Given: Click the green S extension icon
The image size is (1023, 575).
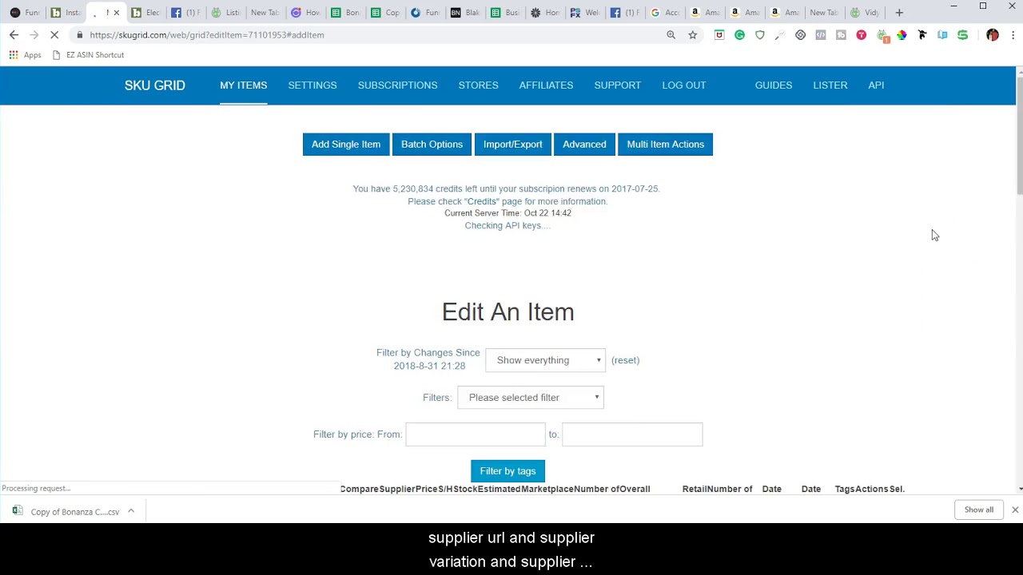Looking at the screenshot, I should point(962,35).
